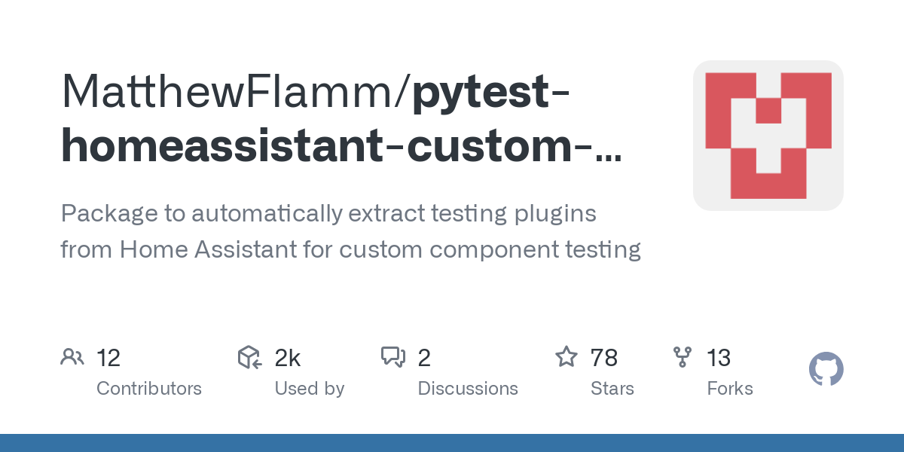The height and width of the screenshot is (452, 904).
Task: Select the repository description text
Action: [x=350, y=231]
